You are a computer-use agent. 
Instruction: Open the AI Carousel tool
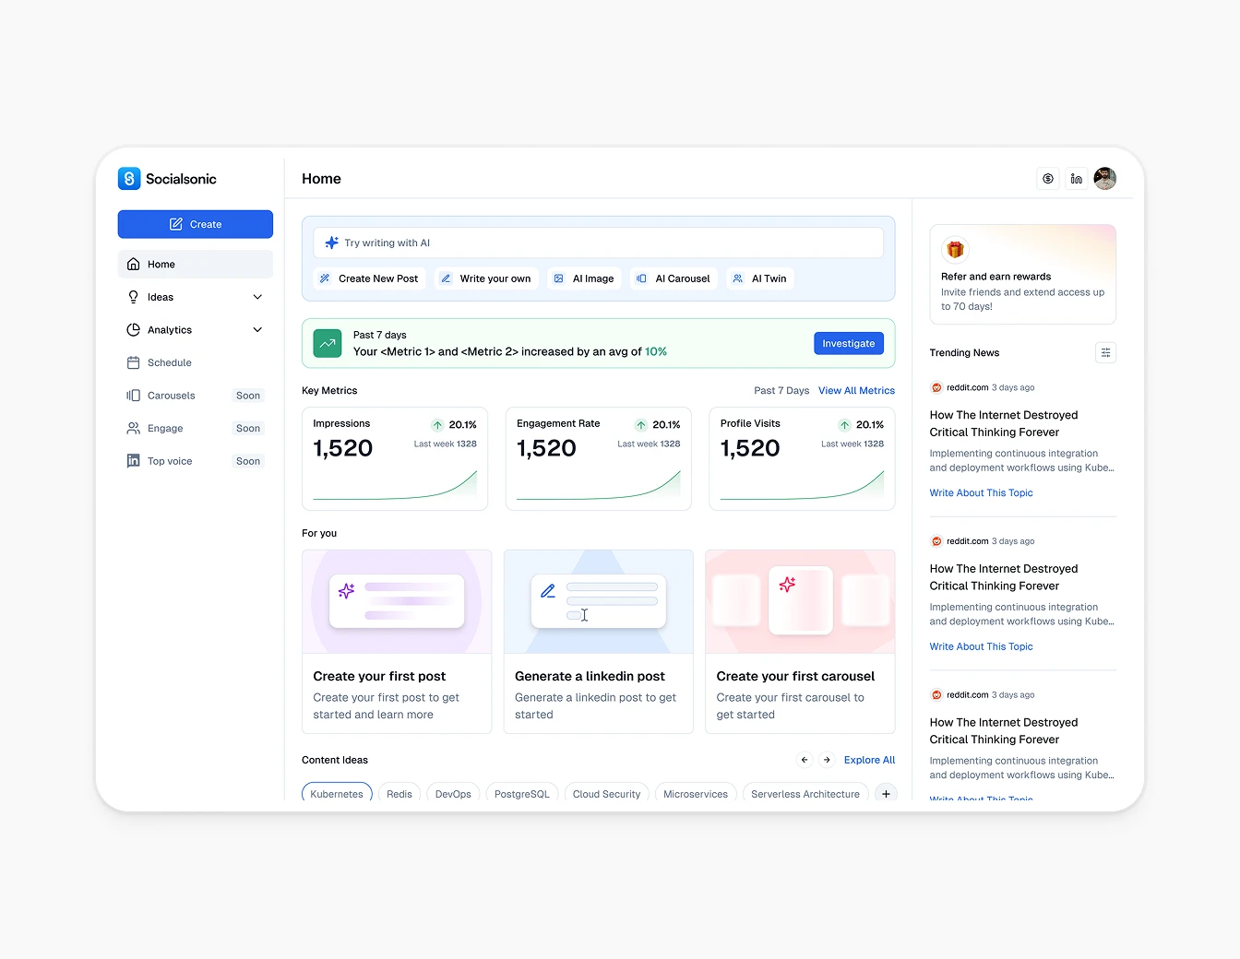coord(674,278)
